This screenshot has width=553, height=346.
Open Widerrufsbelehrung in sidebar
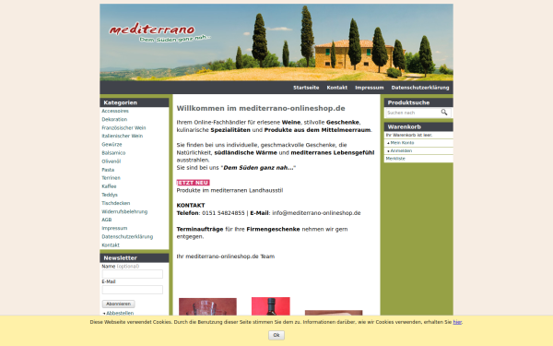tap(124, 212)
